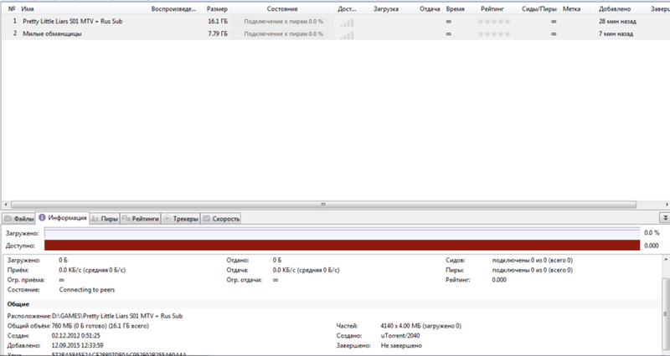Sort by the Размер column header
The height and width of the screenshot is (356, 670).
[217, 8]
